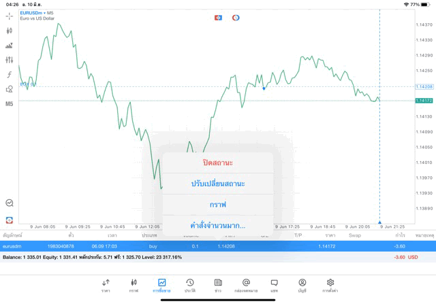The height and width of the screenshot is (304, 436).
Task: Open the indicators list icon
Action: click(10, 46)
